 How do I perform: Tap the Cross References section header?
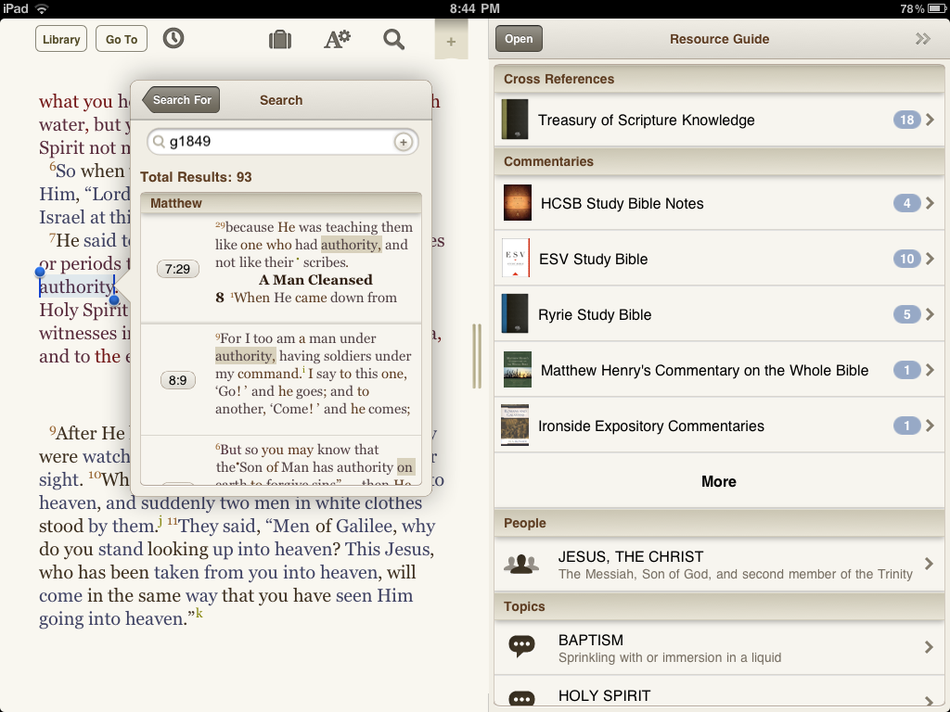[719, 80]
